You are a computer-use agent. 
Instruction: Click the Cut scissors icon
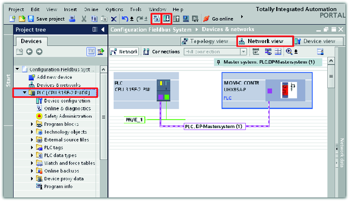click(84, 19)
